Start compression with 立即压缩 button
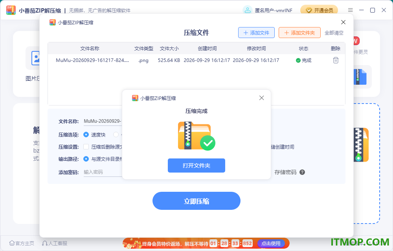Screen dimensions: 393x251 point(196,201)
